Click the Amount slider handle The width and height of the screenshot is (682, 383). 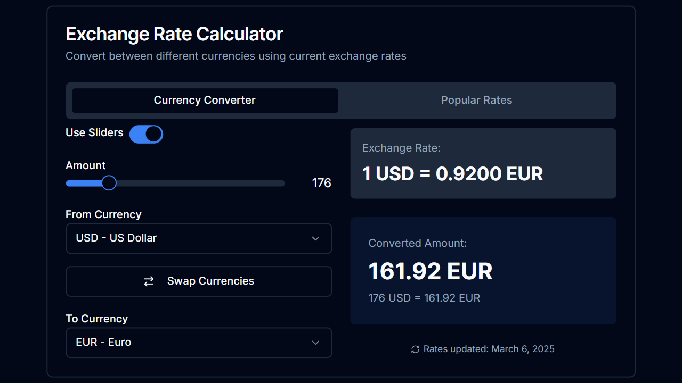pos(109,182)
